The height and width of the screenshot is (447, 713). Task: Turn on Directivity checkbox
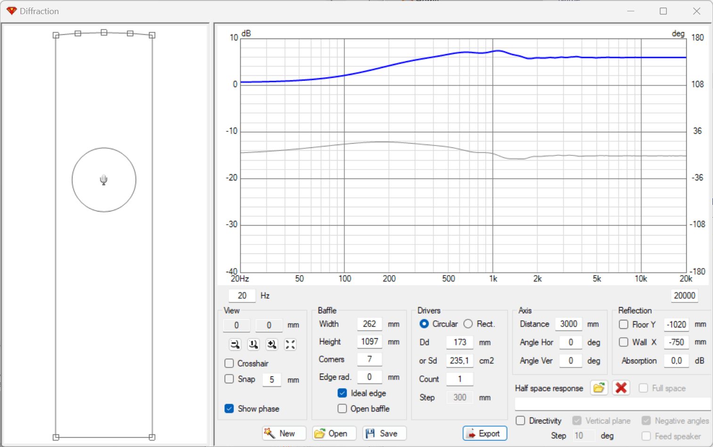click(x=520, y=421)
